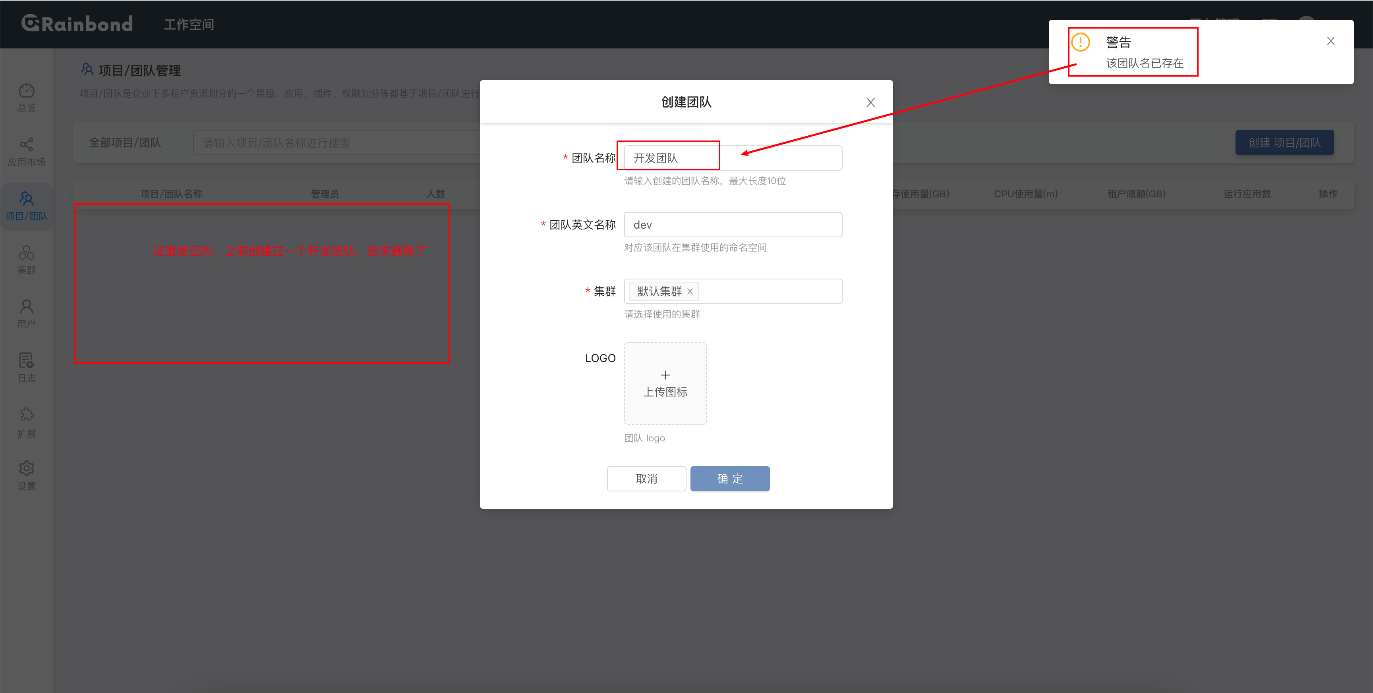Focus the 团队名称 input field
The height and width of the screenshot is (693, 1373).
point(733,158)
